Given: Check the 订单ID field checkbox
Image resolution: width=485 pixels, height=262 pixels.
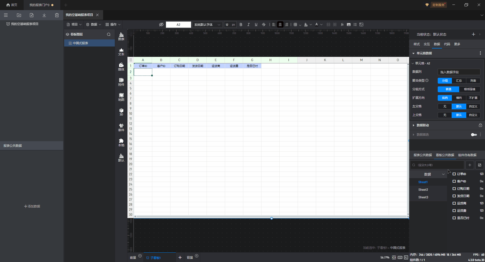Looking at the screenshot, I should [x=454, y=174].
